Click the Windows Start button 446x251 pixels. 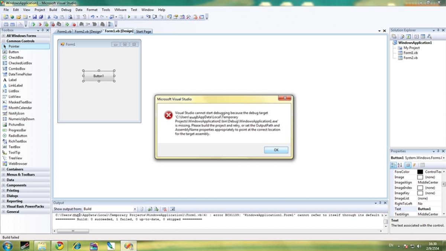[7, 245]
